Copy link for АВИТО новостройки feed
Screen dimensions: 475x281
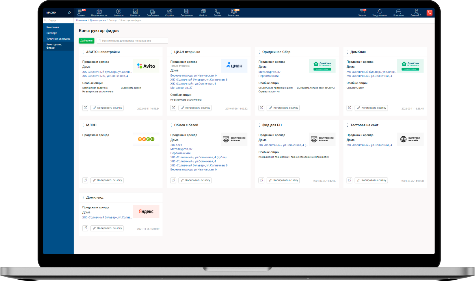107,108
